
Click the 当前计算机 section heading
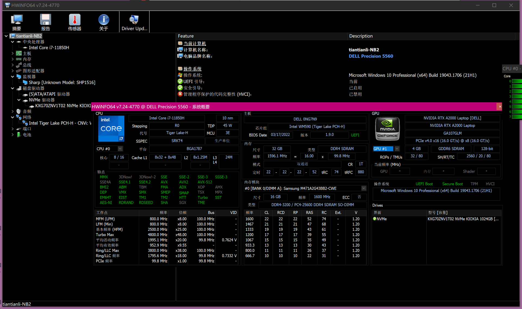pyautogui.click(x=195, y=44)
